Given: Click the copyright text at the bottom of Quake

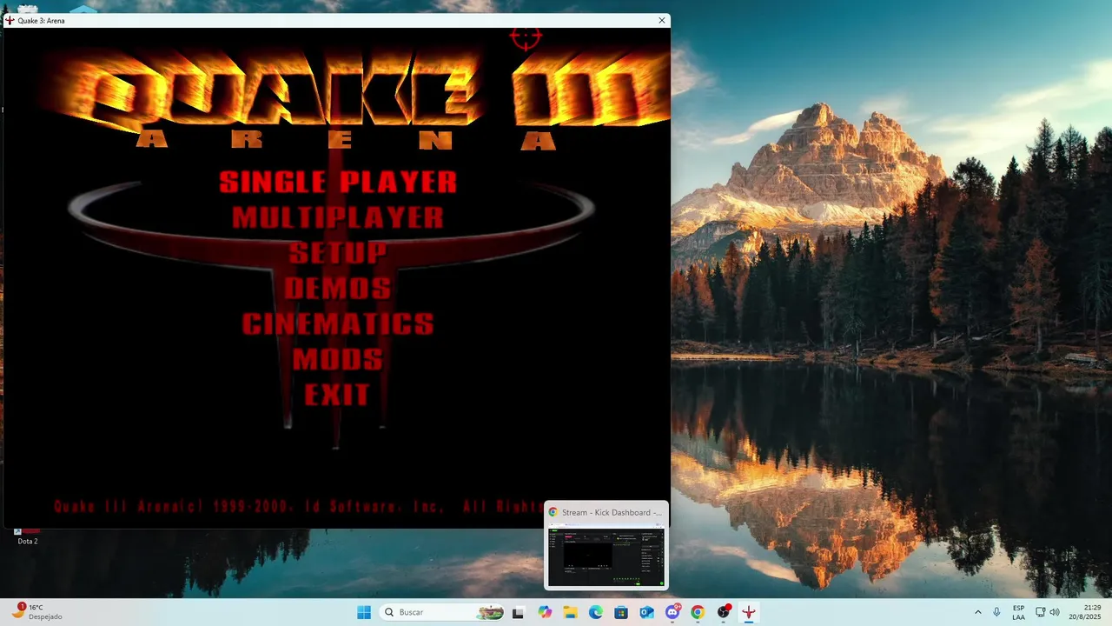Looking at the screenshot, I should [300, 506].
